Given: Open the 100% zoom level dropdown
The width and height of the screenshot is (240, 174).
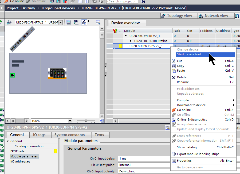Looking at the screenshot, I should click(x=70, y=121).
